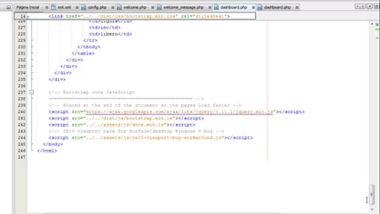Click the <td>libero</td> cell line

coord(110,34)
